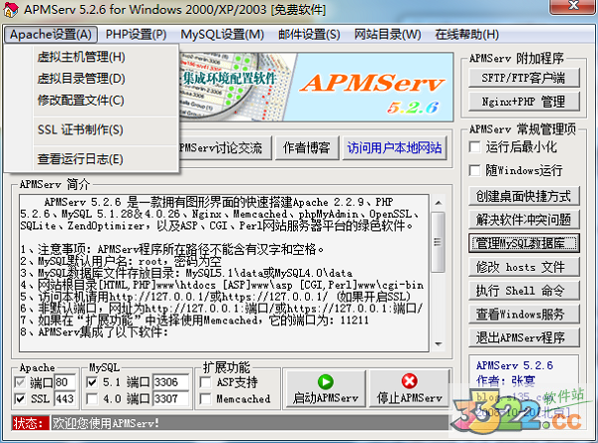Choose 虚拟目录管理(D) menu entry

coord(92,79)
